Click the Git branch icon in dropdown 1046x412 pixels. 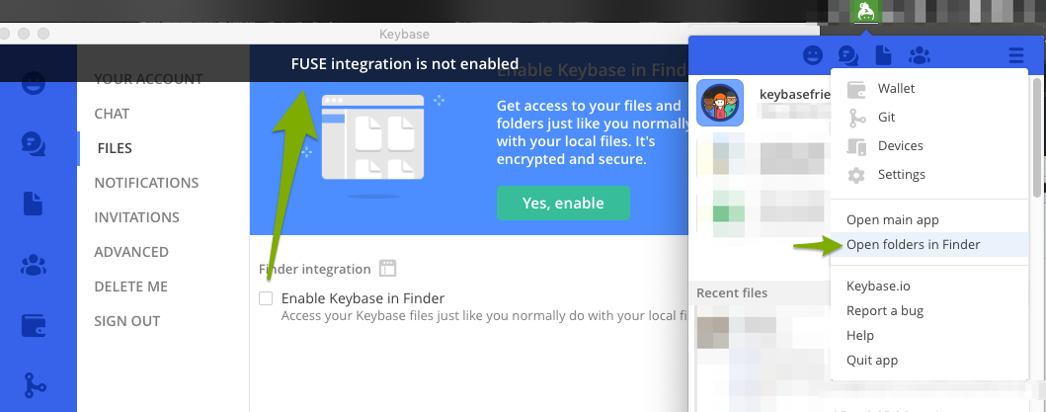click(856, 118)
